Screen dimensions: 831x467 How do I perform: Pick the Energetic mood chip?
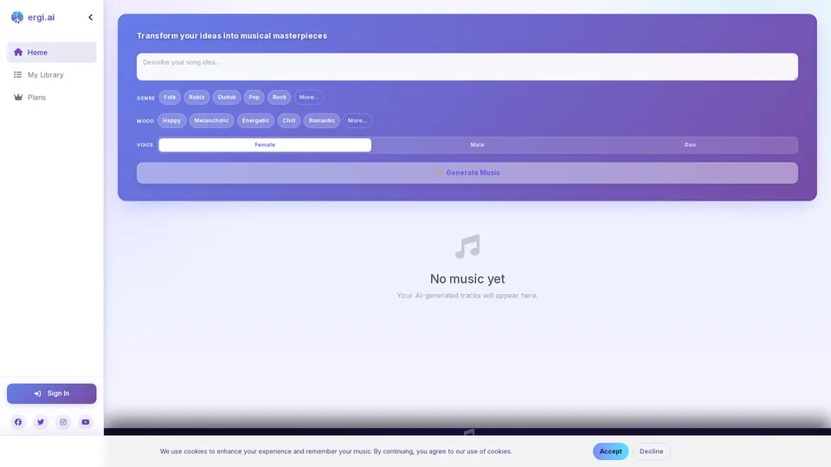coord(255,120)
